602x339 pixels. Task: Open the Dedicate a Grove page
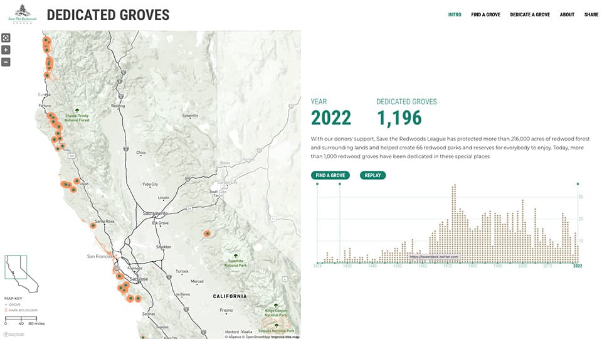click(x=530, y=14)
